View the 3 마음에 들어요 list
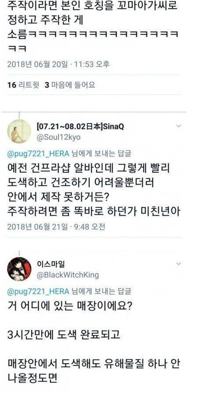The height and width of the screenshot is (394, 197). [x=70, y=85]
